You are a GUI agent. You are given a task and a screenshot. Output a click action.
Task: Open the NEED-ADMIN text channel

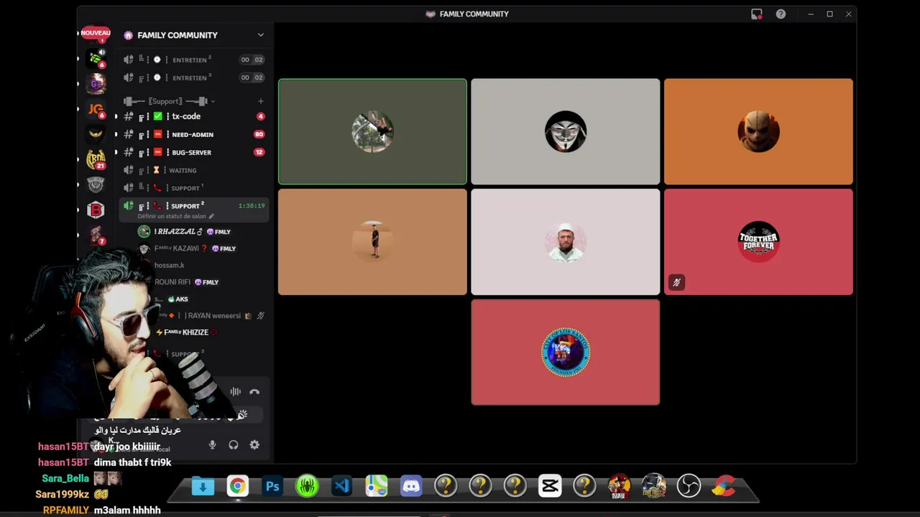[x=194, y=134]
